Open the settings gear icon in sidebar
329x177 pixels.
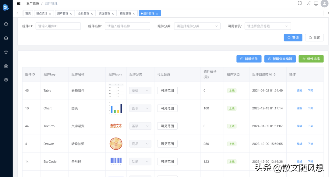click(6, 80)
